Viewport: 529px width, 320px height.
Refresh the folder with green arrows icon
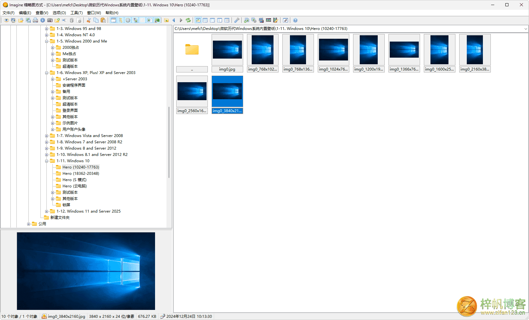coord(188,20)
